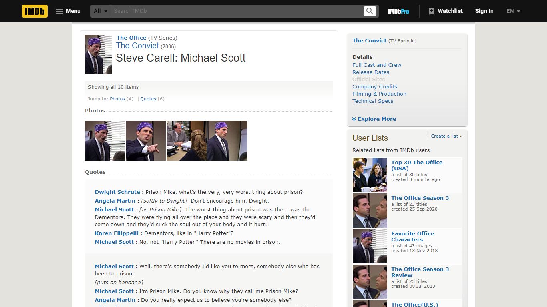The width and height of the screenshot is (547, 307).
Task: Open The Convict episode link
Action: [137, 46]
